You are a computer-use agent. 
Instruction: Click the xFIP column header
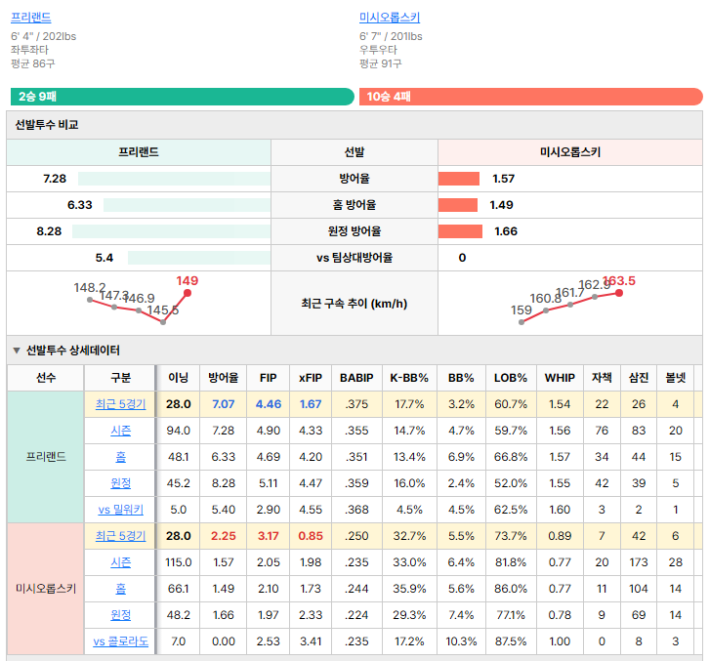[x=311, y=378]
